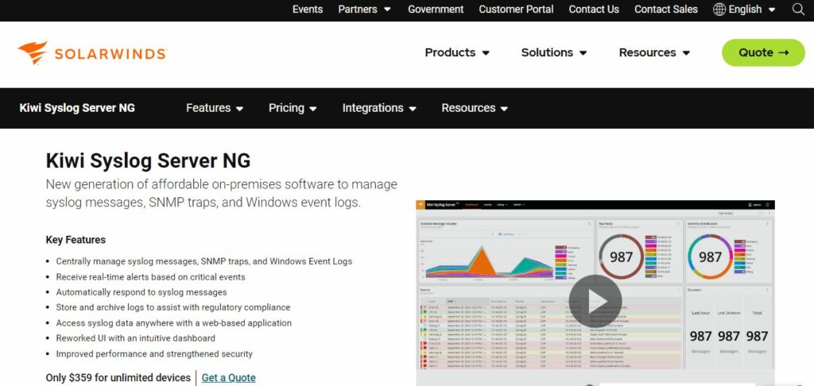Image resolution: width=814 pixels, height=386 pixels.
Task: Click 'Reworked UI with an intuitive dashboard'
Action: (135, 338)
